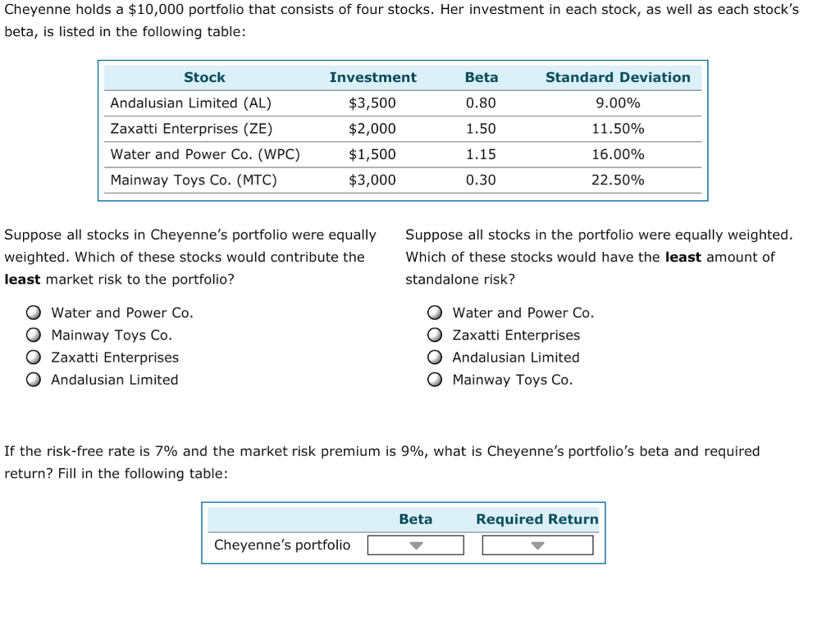Select Andalusian Limited for least standalone risk
The width and height of the screenshot is (840, 620).
coord(434,357)
